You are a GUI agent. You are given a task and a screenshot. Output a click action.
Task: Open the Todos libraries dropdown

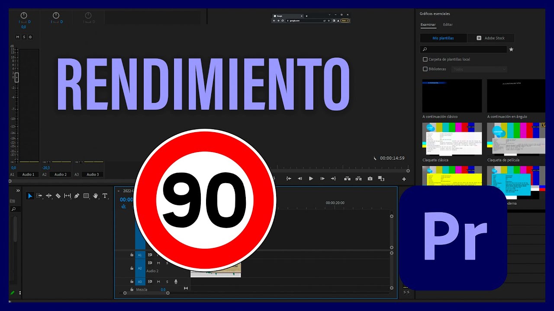click(x=479, y=69)
